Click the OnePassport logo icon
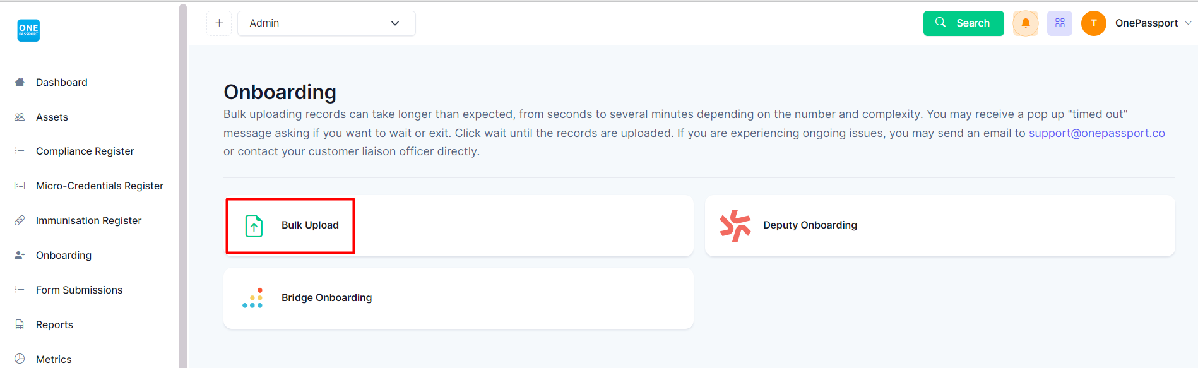Screen dimensions: 1198x368 (x=28, y=30)
